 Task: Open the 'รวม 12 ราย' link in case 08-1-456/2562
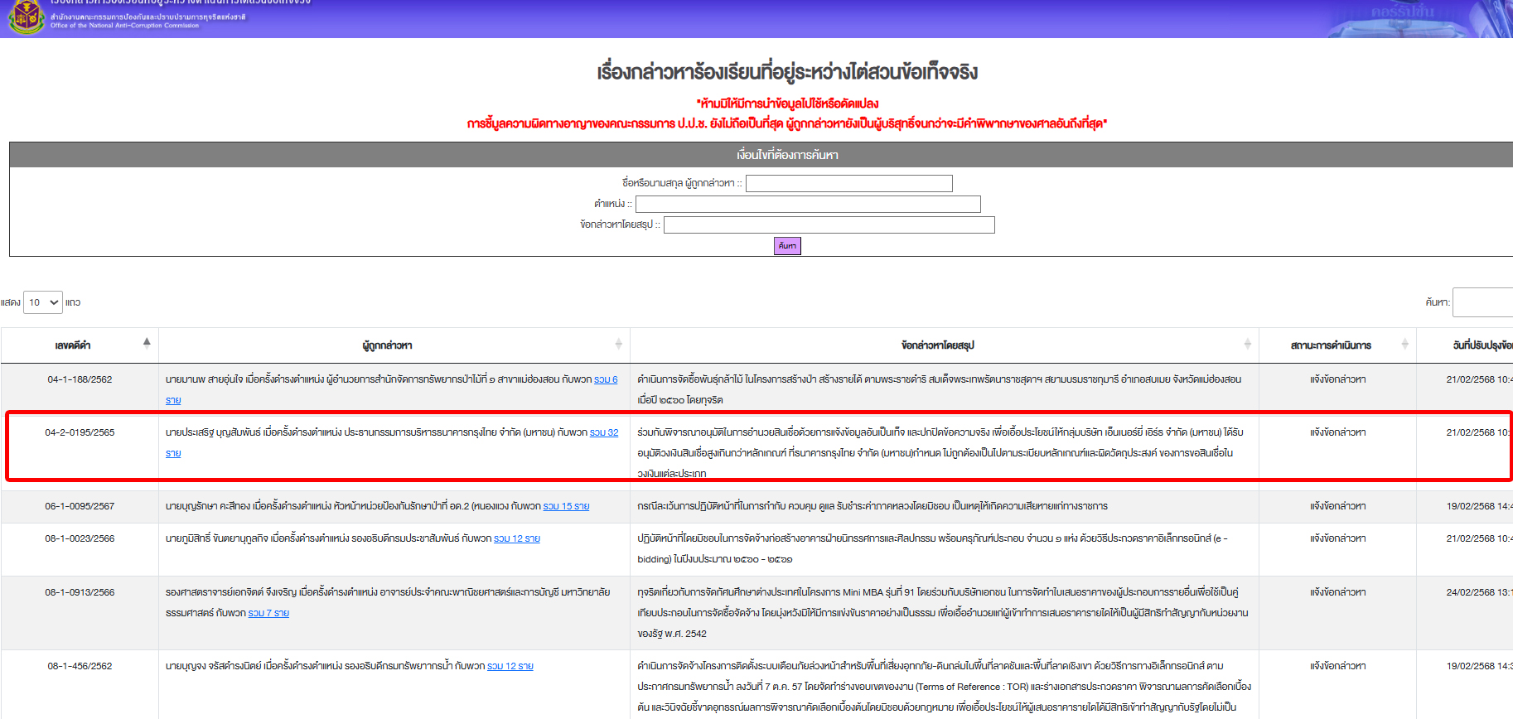tap(510, 666)
